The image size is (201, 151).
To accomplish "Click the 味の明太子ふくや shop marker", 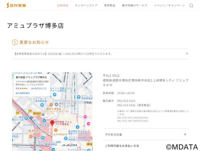I will [x=77, y=127].
